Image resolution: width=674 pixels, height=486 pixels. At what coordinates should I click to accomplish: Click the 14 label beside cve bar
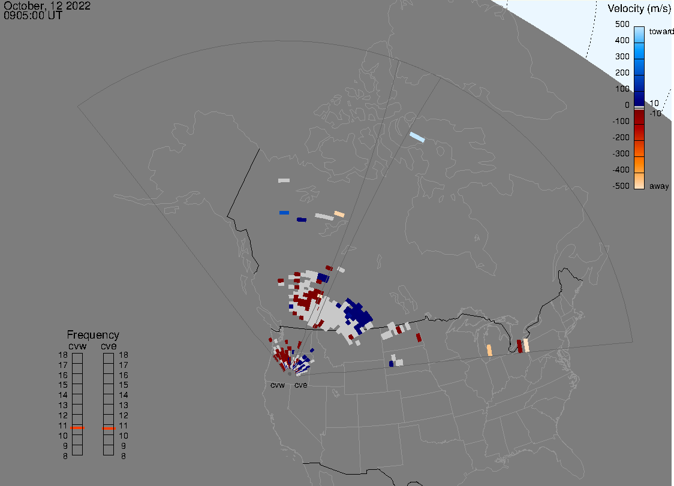point(124,396)
